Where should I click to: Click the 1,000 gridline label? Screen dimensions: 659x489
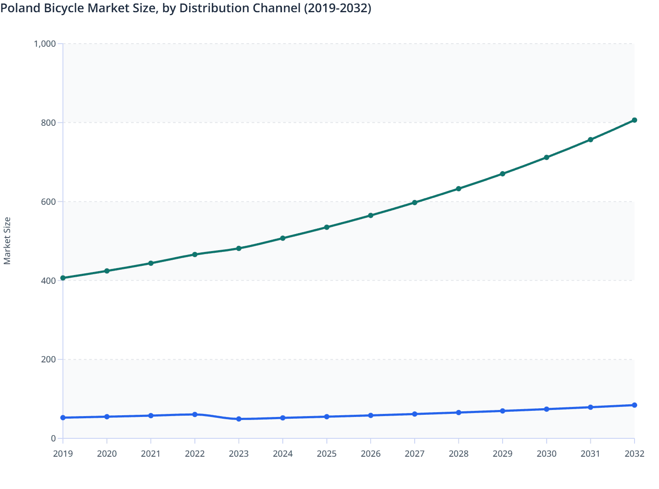45,44
